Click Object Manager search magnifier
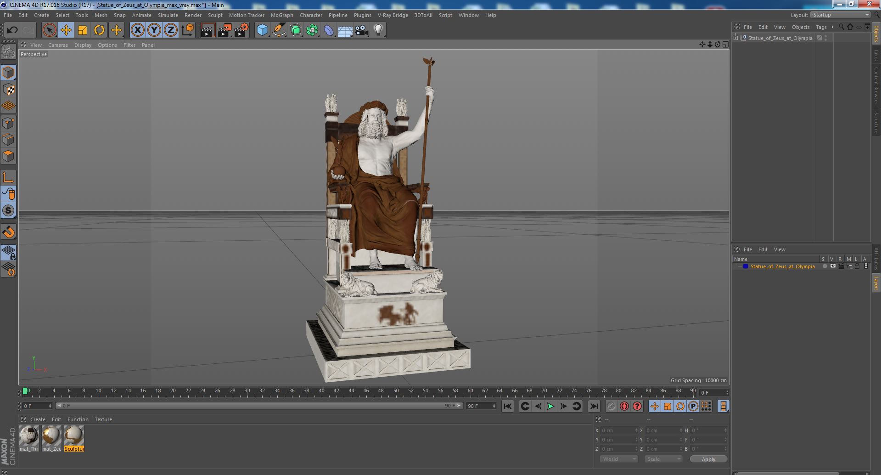Screen dimensions: 881x475 pos(842,27)
